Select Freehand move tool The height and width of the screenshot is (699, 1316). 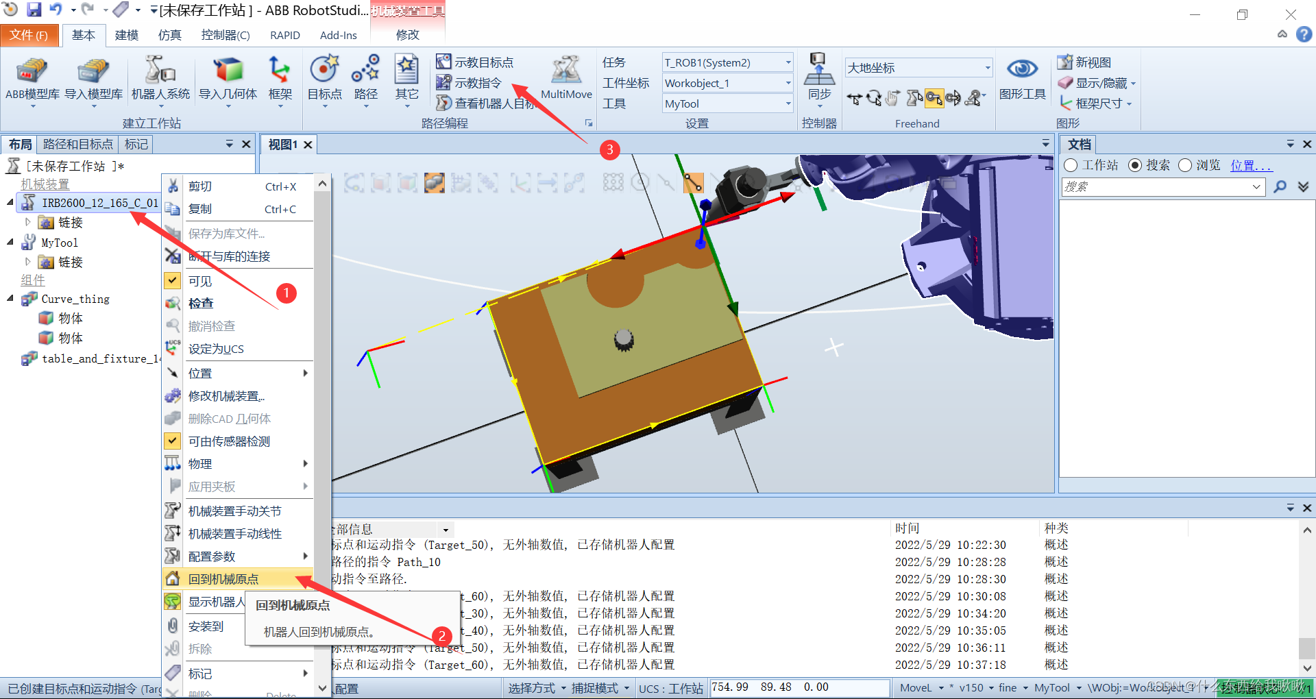point(854,99)
